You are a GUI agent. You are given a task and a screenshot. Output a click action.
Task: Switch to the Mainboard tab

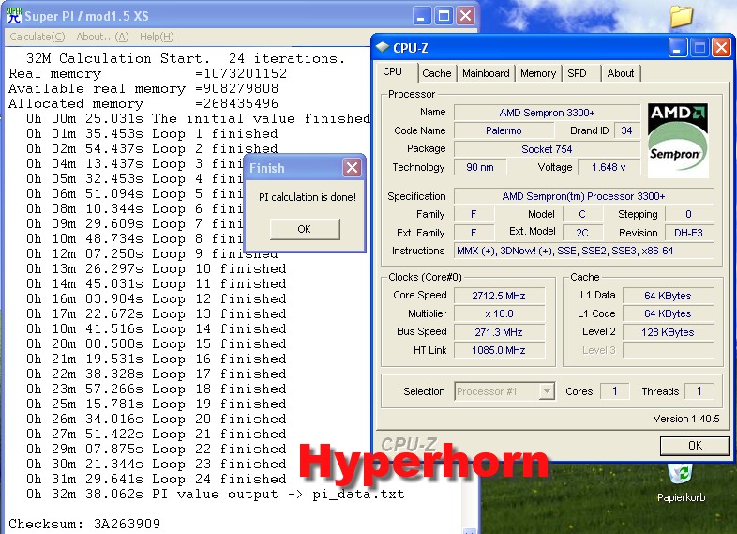coord(486,73)
